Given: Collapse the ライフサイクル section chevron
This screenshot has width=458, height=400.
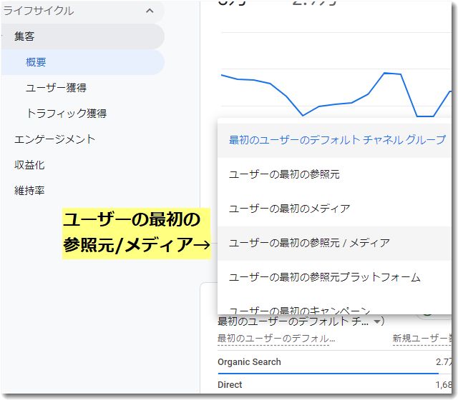Looking at the screenshot, I should coord(149,11).
